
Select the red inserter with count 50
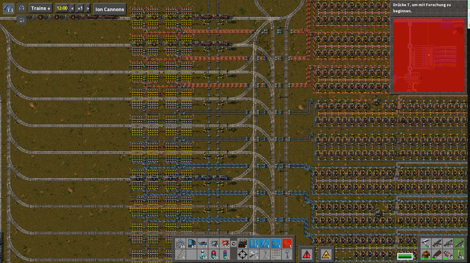225,243
